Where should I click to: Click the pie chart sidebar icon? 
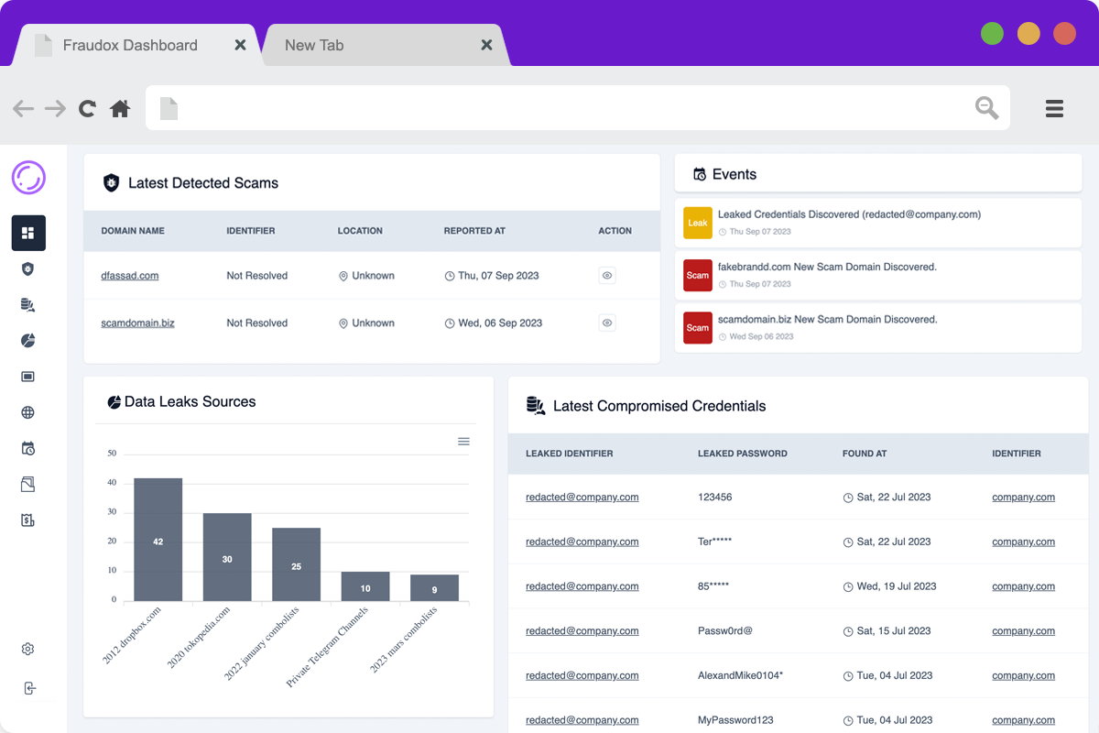click(27, 341)
